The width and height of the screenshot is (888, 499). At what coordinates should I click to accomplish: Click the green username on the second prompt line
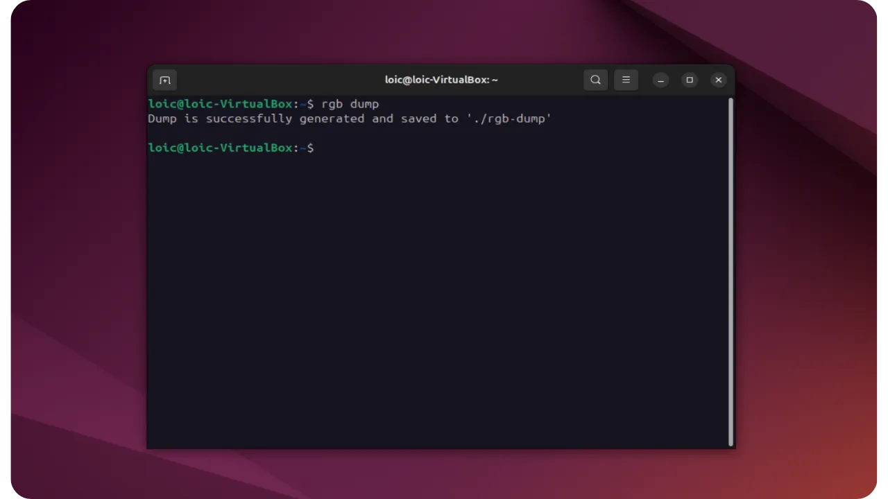220,148
